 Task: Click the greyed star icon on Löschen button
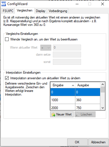pos(78,114)
